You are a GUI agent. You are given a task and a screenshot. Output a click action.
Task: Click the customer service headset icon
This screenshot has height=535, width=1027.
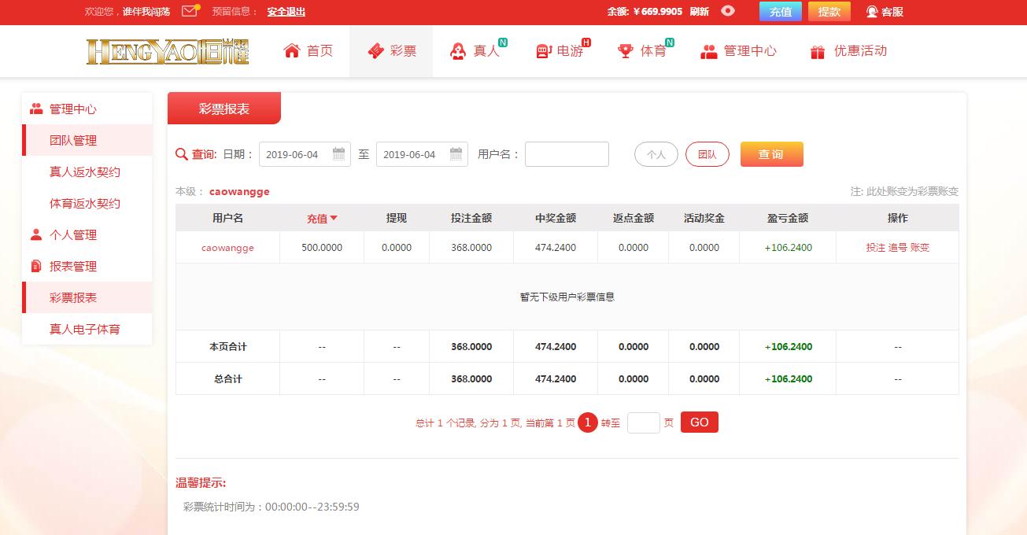pyautogui.click(x=872, y=12)
